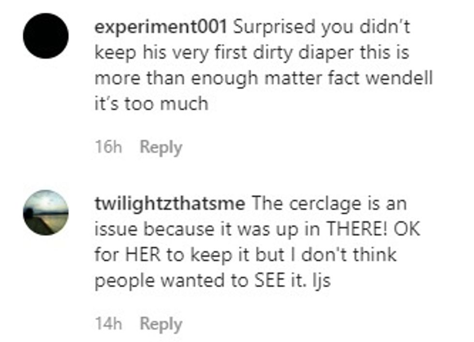Click "it's too much" comment line
The image size is (474, 342).
click(151, 104)
